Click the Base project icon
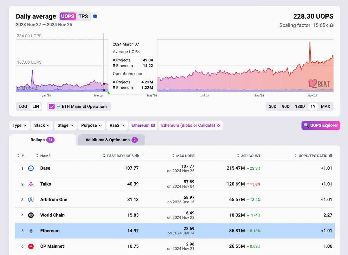The height and width of the screenshot is (255, 348). (x=31, y=168)
